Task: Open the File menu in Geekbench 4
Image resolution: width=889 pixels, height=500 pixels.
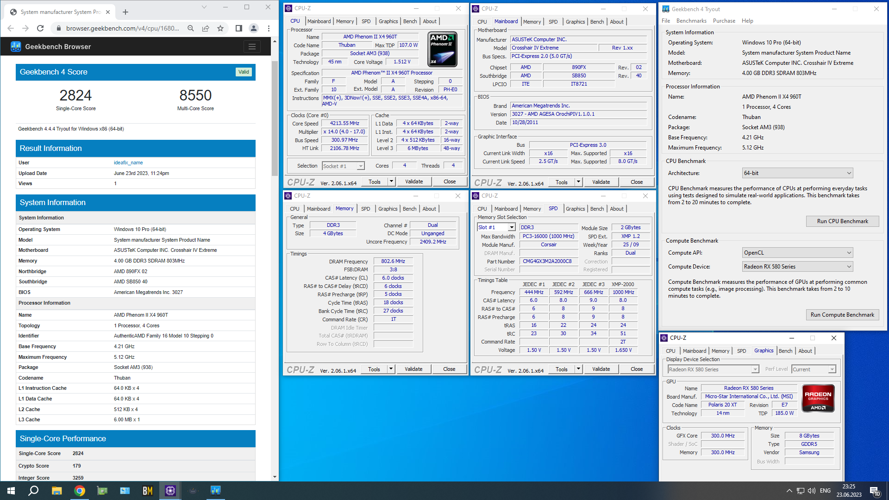Action: (x=666, y=21)
